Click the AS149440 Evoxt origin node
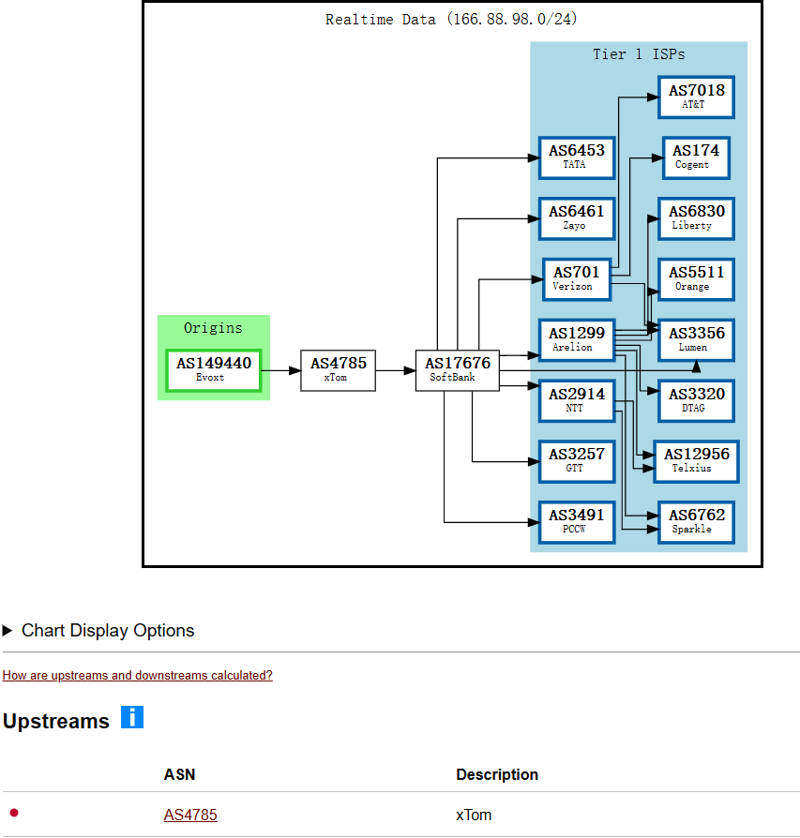 tap(214, 370)
